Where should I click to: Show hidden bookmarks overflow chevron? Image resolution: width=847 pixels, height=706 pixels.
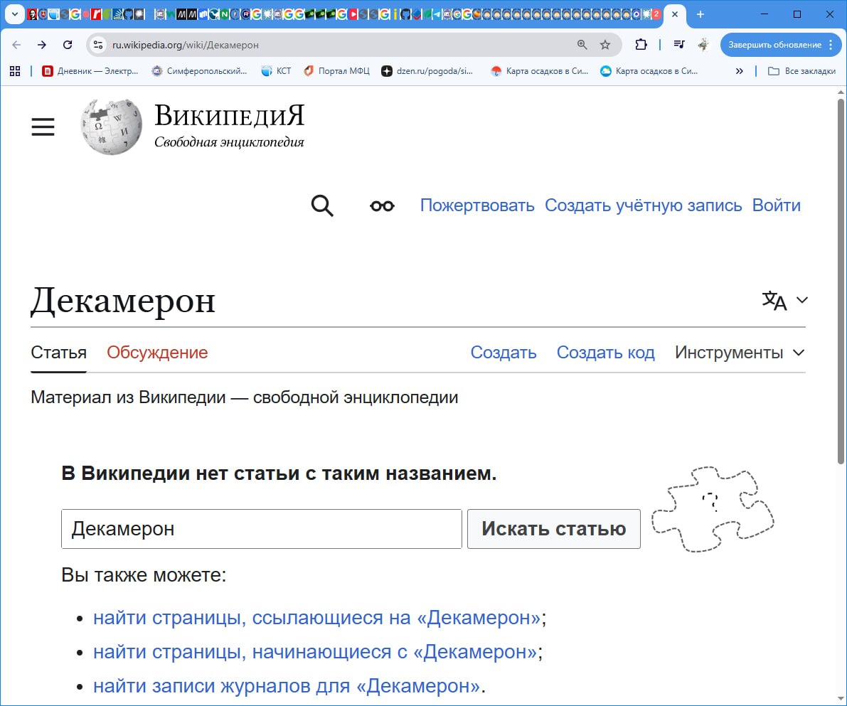click(739, 71)
